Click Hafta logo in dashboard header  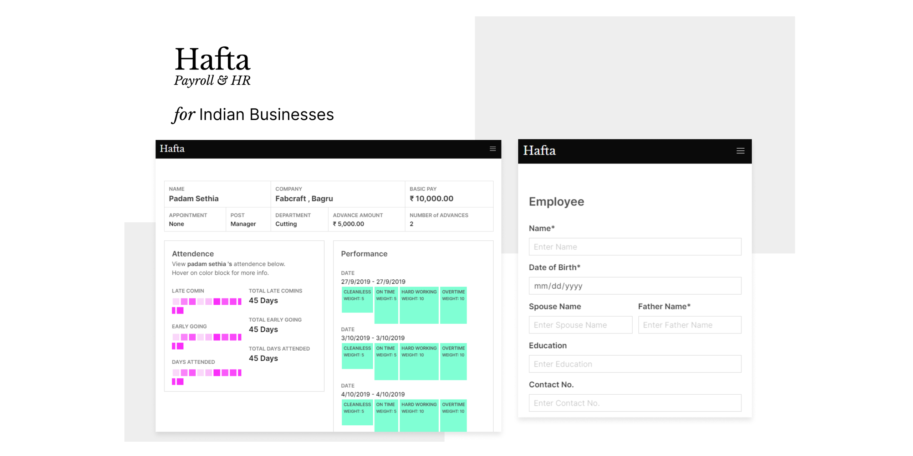(x=172, y=149)
